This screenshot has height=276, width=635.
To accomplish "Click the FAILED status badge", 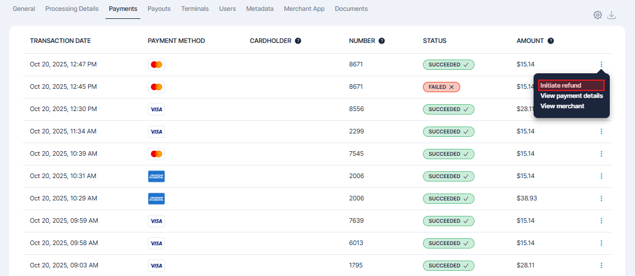I will (441, 87).
